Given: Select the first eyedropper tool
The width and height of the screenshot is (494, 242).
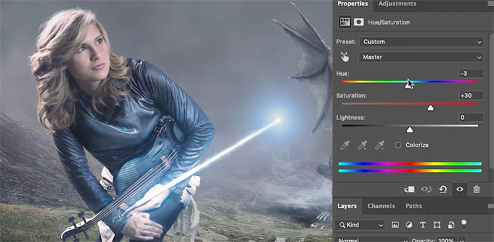Looking at the screenshot, I should [x=345, y=145].
